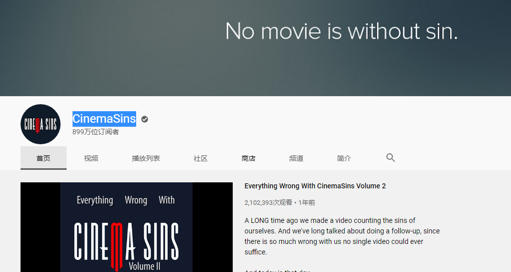The width and height of the screenshot is (511, 272).
Task: Click the highlighted CinemaSins channel name
Action: (x=104, y=119)
